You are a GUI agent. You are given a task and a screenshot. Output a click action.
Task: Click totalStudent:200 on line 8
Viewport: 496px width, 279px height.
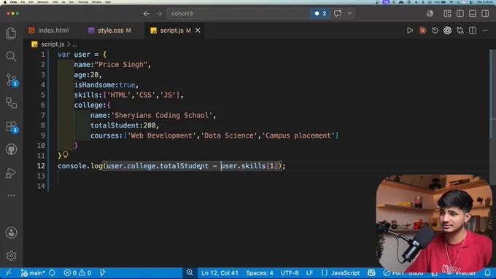[123, 125]
